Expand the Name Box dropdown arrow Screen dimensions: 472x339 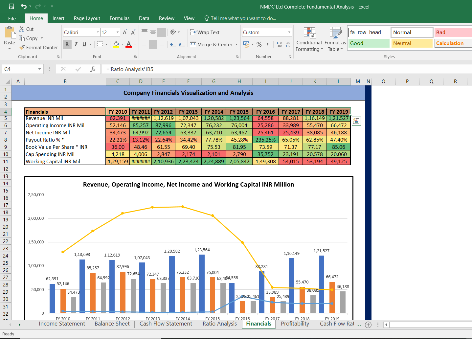coord(40,69)
